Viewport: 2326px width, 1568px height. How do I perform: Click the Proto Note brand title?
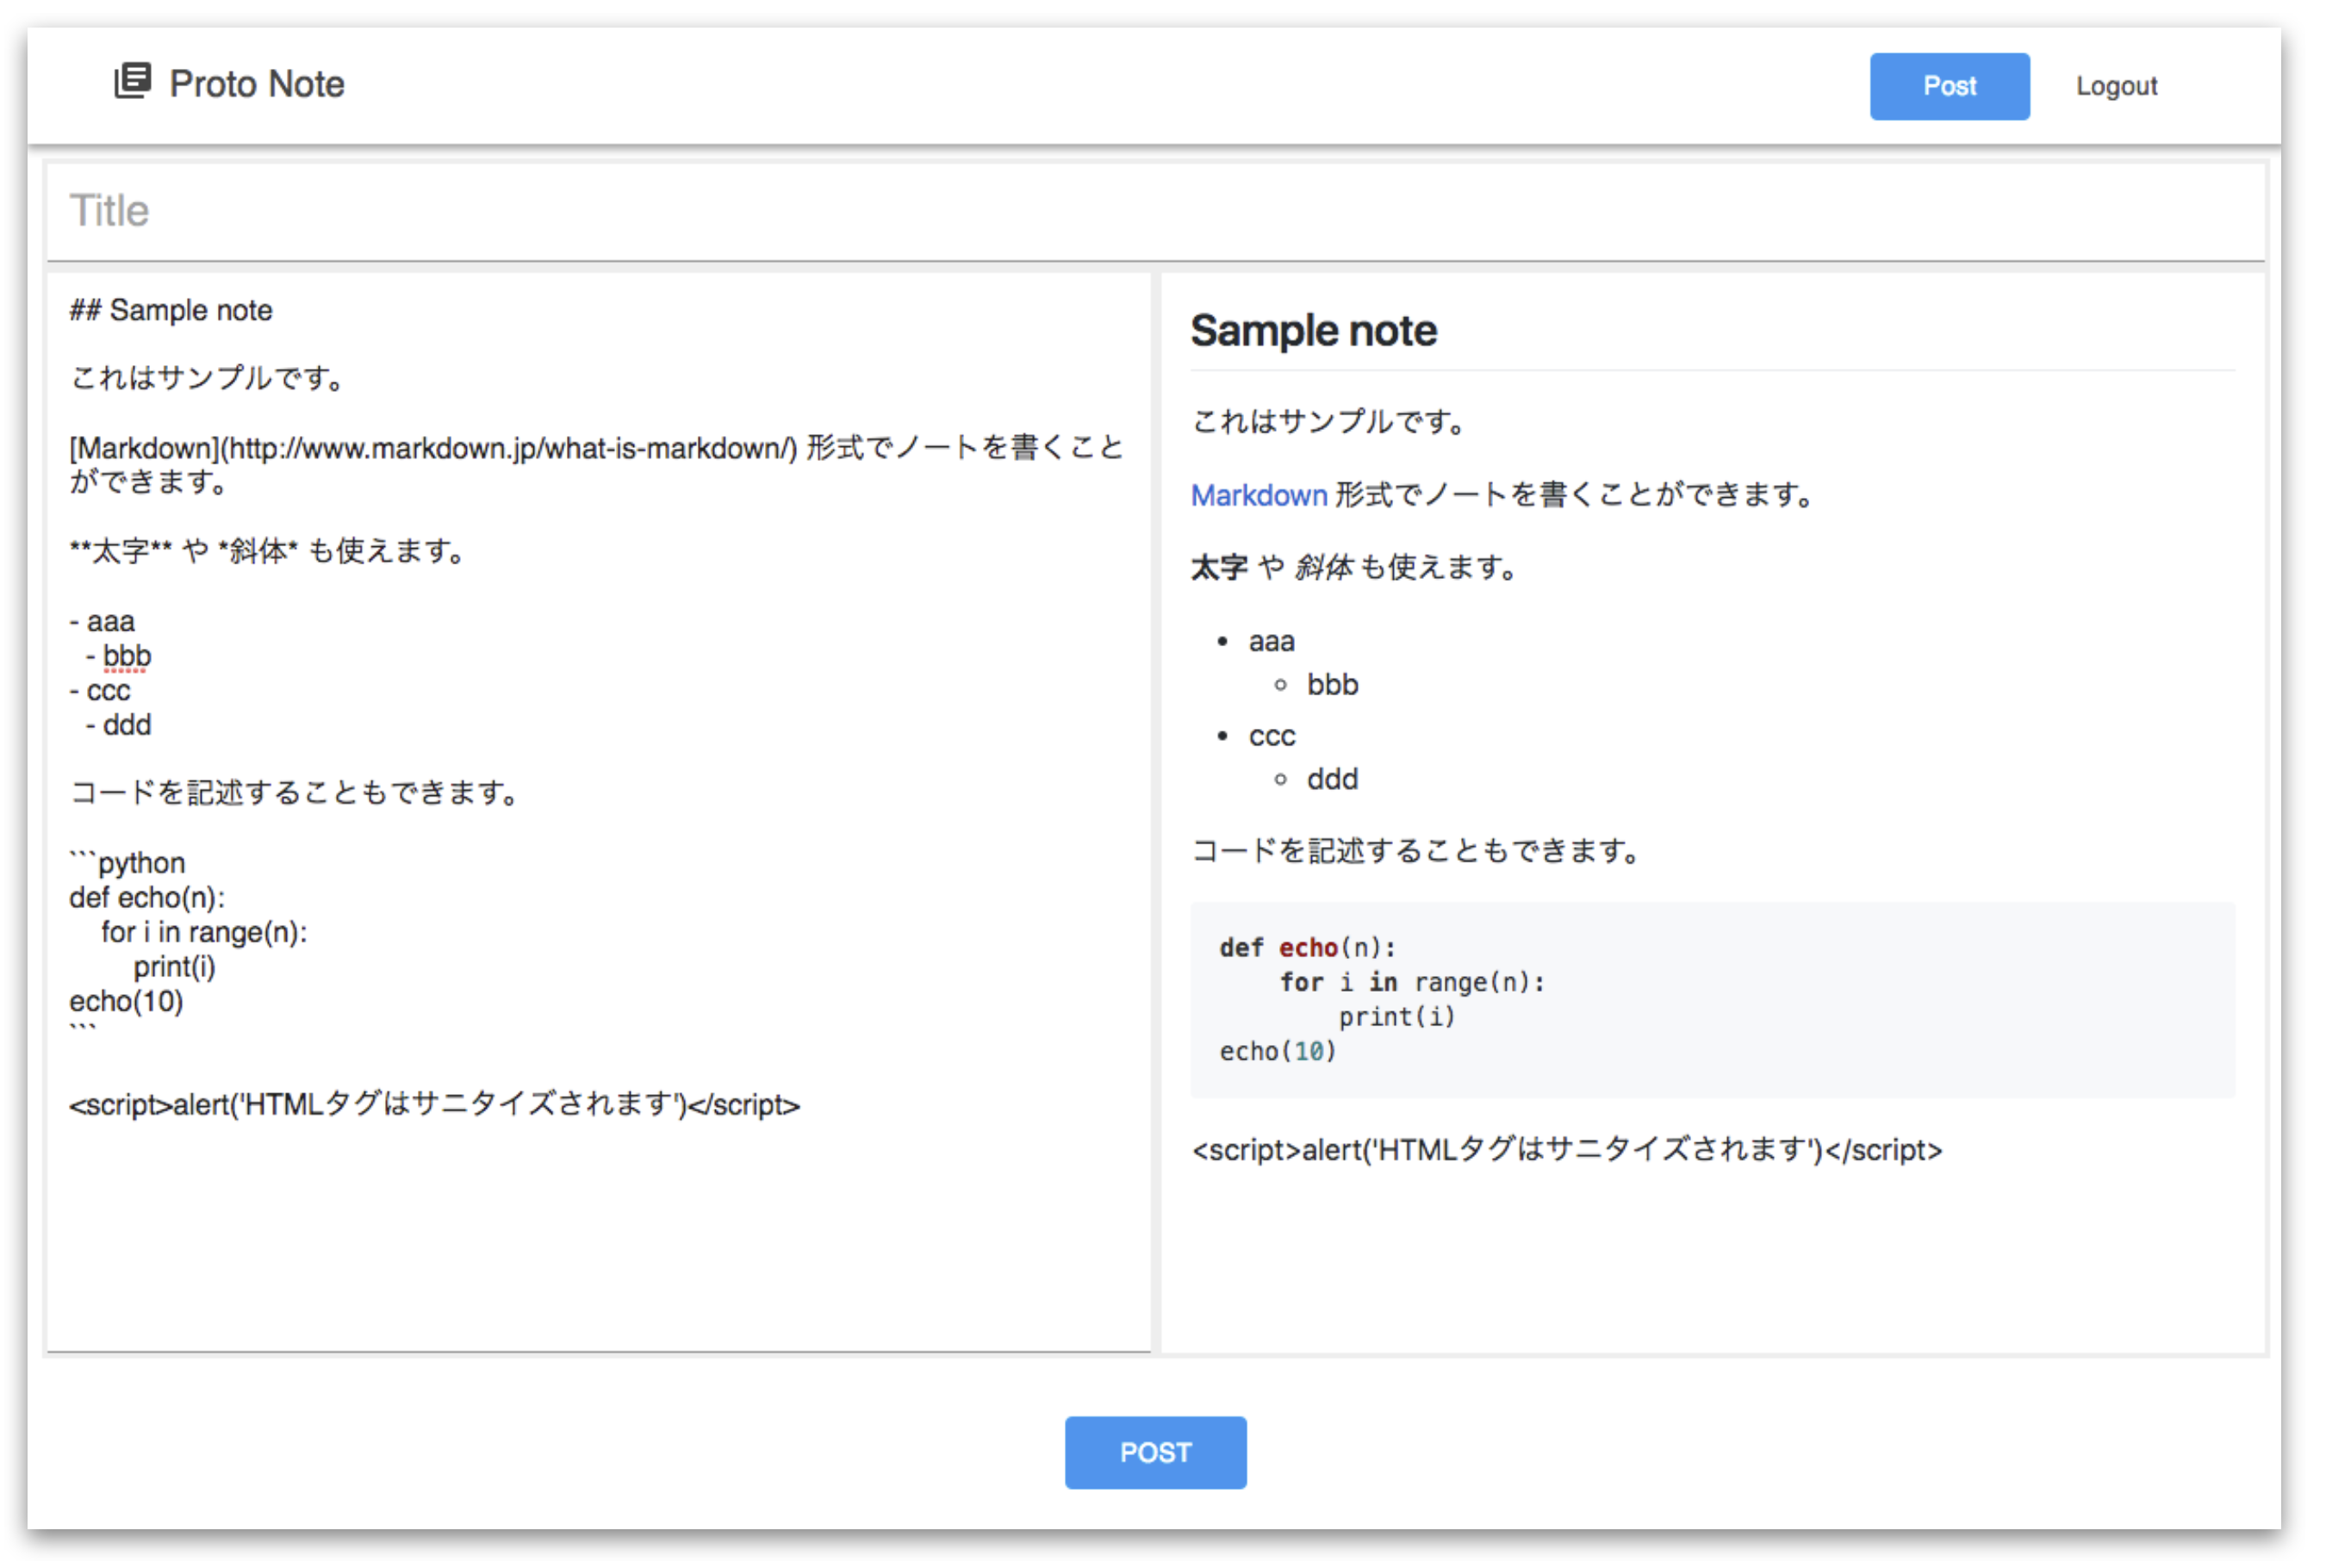(x=256, y=84)
